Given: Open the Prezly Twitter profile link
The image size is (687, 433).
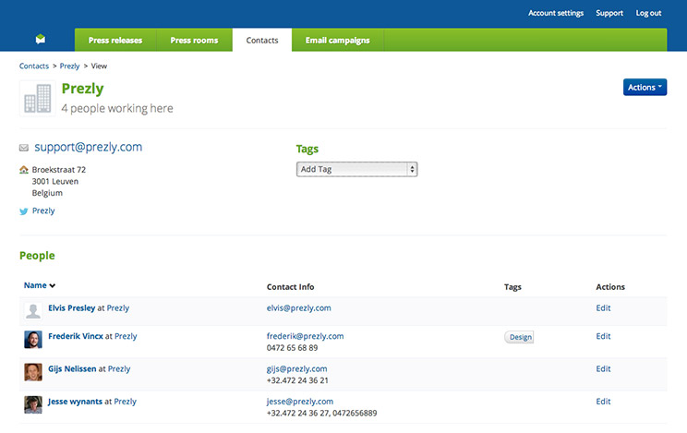Looking at the screenshot, I should 43,210.
